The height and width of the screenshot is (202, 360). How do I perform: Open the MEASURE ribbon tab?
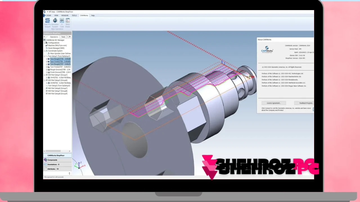pyautogui.click(x=65, y=15)
